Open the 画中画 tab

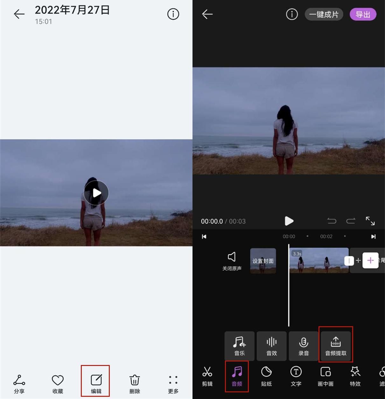325,376
